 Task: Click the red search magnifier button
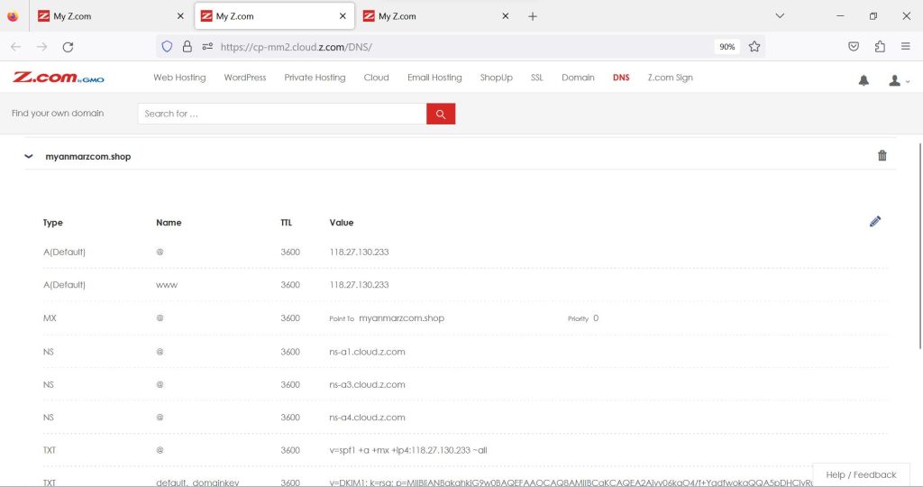point(441,114)
